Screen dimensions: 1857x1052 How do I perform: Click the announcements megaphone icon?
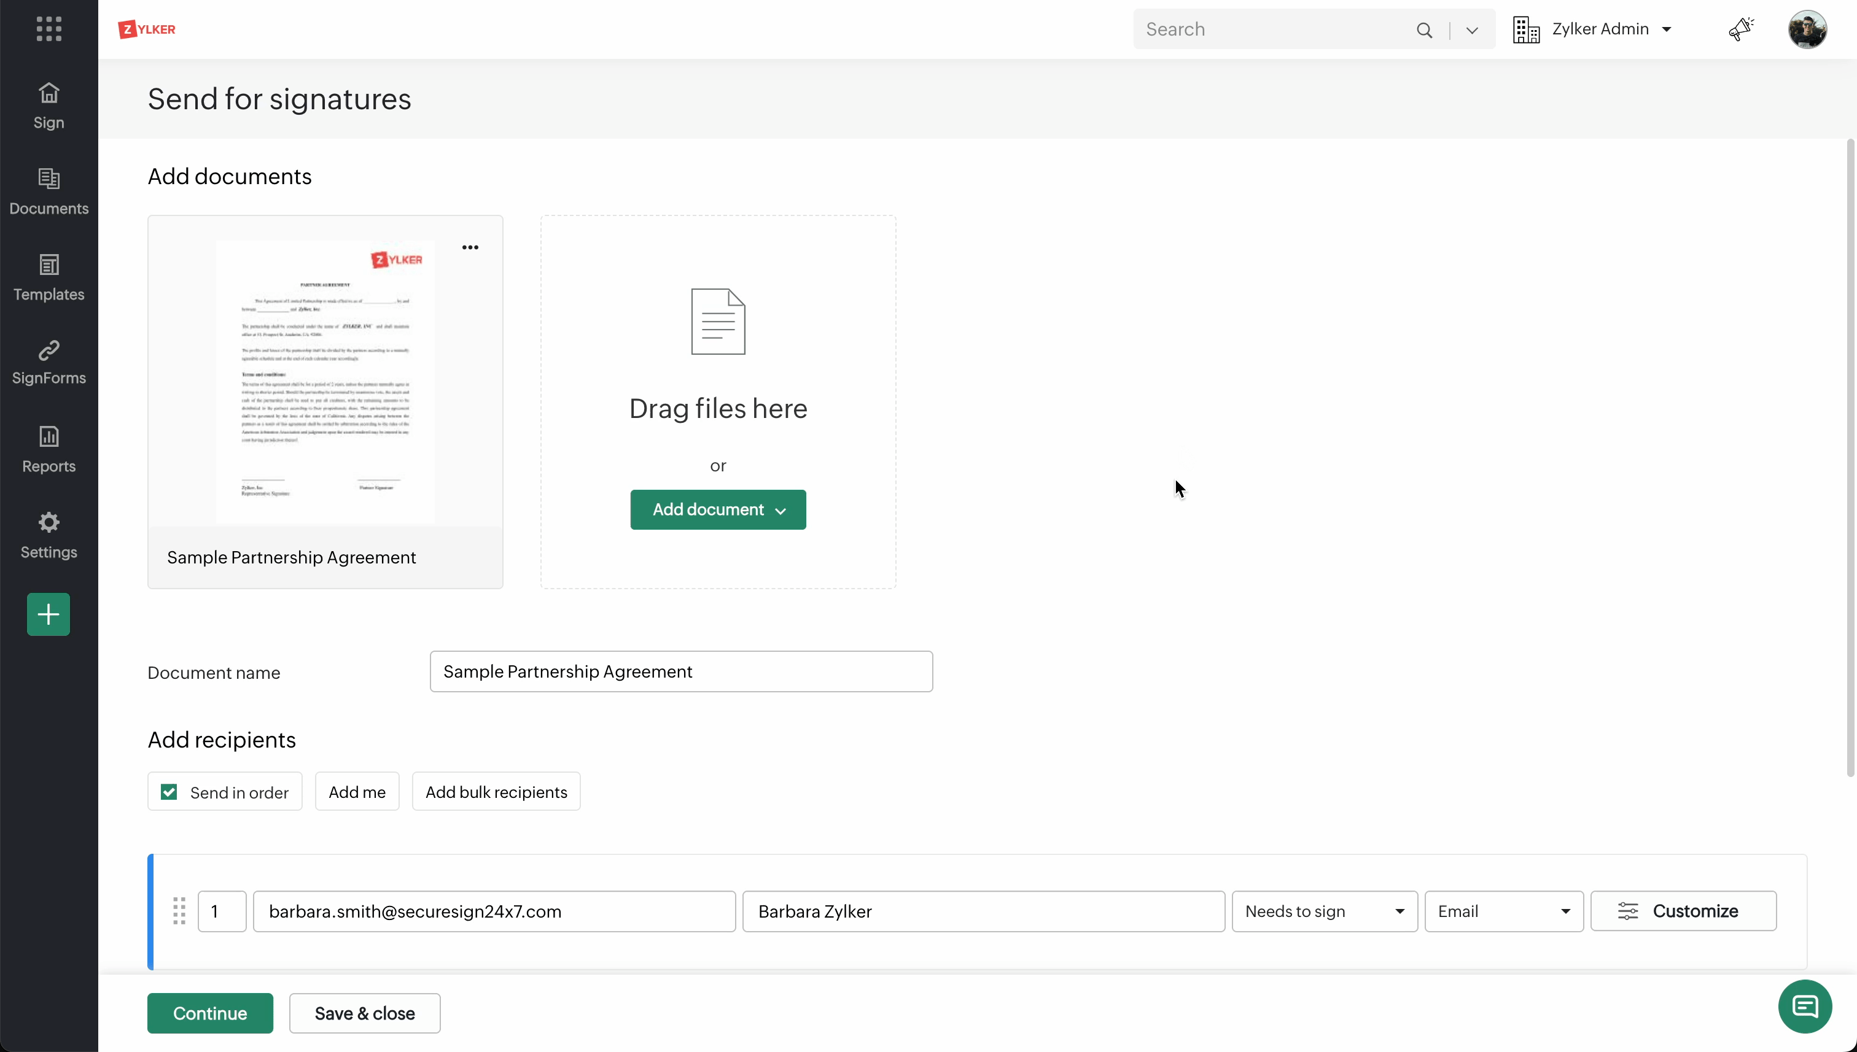click(x=1740, y=29)
